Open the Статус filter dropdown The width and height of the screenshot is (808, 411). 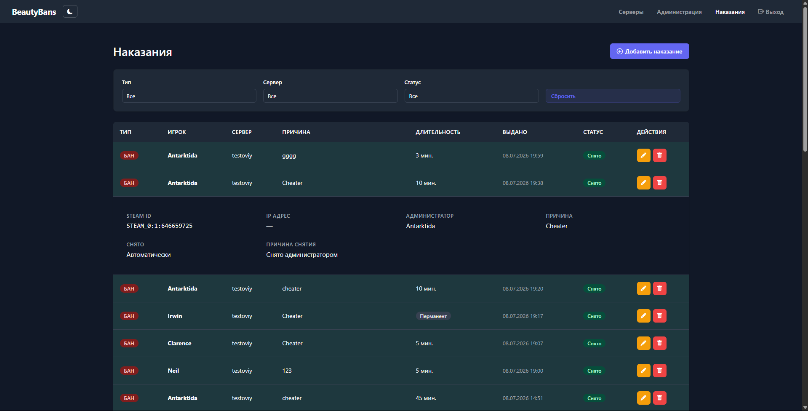(472, 96)
